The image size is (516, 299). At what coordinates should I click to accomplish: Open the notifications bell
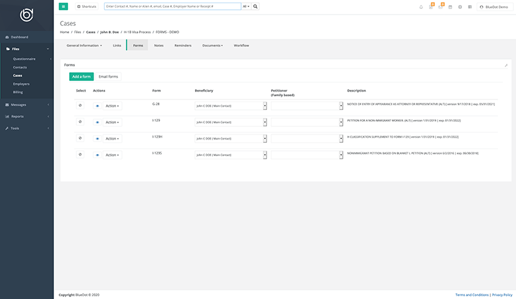tap(421, 7)
